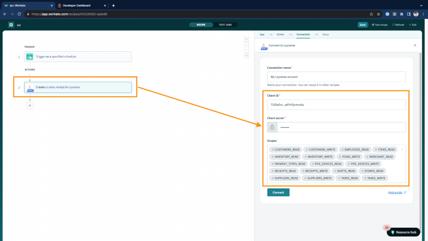Click the zoom out canvas control
Viewport: 428px width, 241px height.
[x=247, y=50]
